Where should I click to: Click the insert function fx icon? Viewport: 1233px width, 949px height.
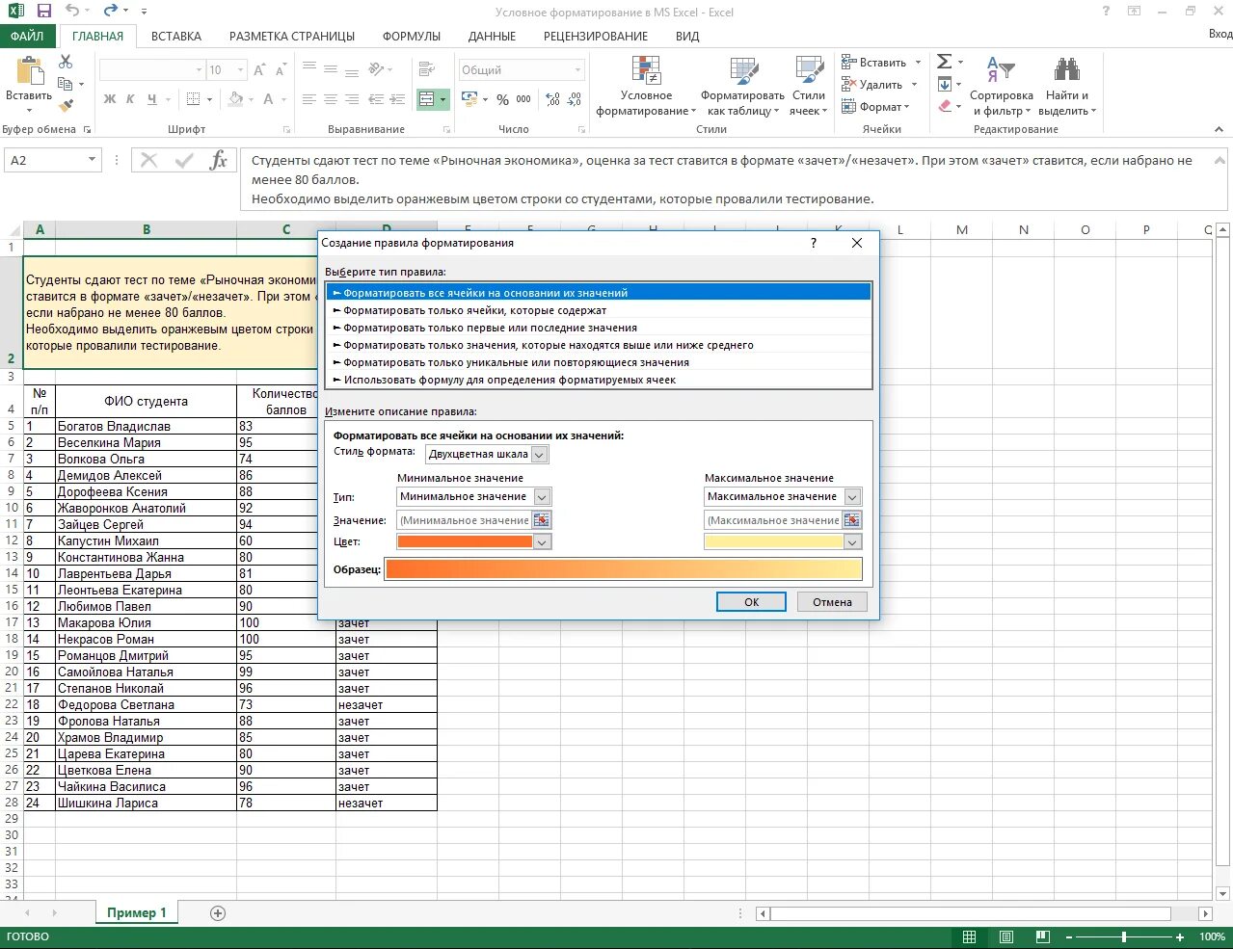(219, 161)
